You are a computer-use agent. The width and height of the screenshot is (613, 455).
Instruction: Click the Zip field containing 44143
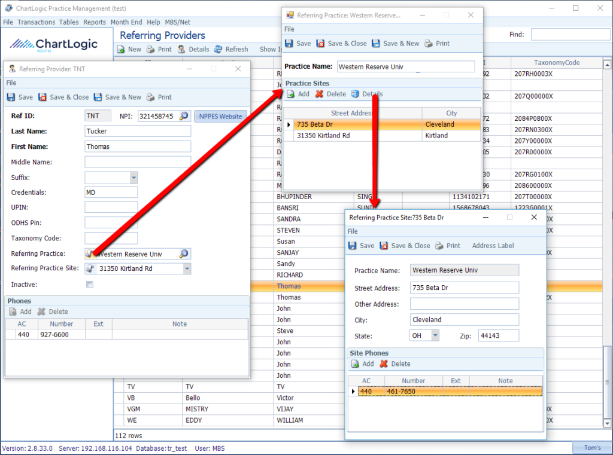point(499,335)
